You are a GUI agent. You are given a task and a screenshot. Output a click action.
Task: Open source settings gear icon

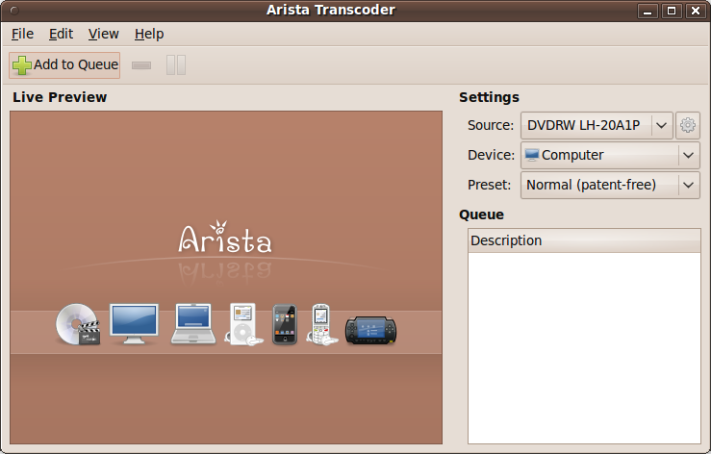687,125
